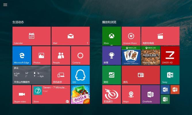Open the People tile
Screen dimensions: 192x115
tap(61, 55)
